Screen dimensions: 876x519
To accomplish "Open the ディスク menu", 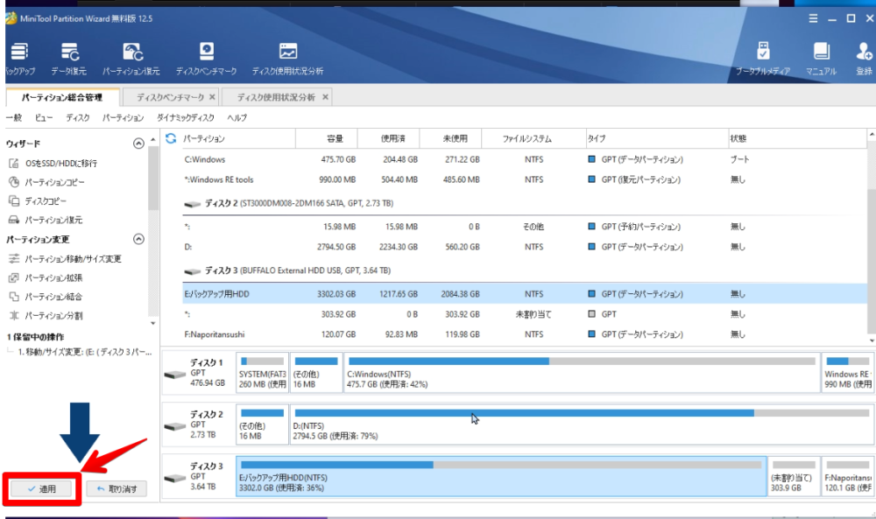I will point(78,118).
